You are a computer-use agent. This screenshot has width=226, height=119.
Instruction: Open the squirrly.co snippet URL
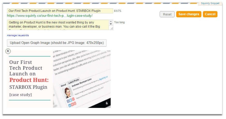(50, 16)
